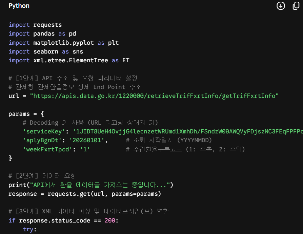
Task: Click the requests.get response line
Action: click(85, 194)
